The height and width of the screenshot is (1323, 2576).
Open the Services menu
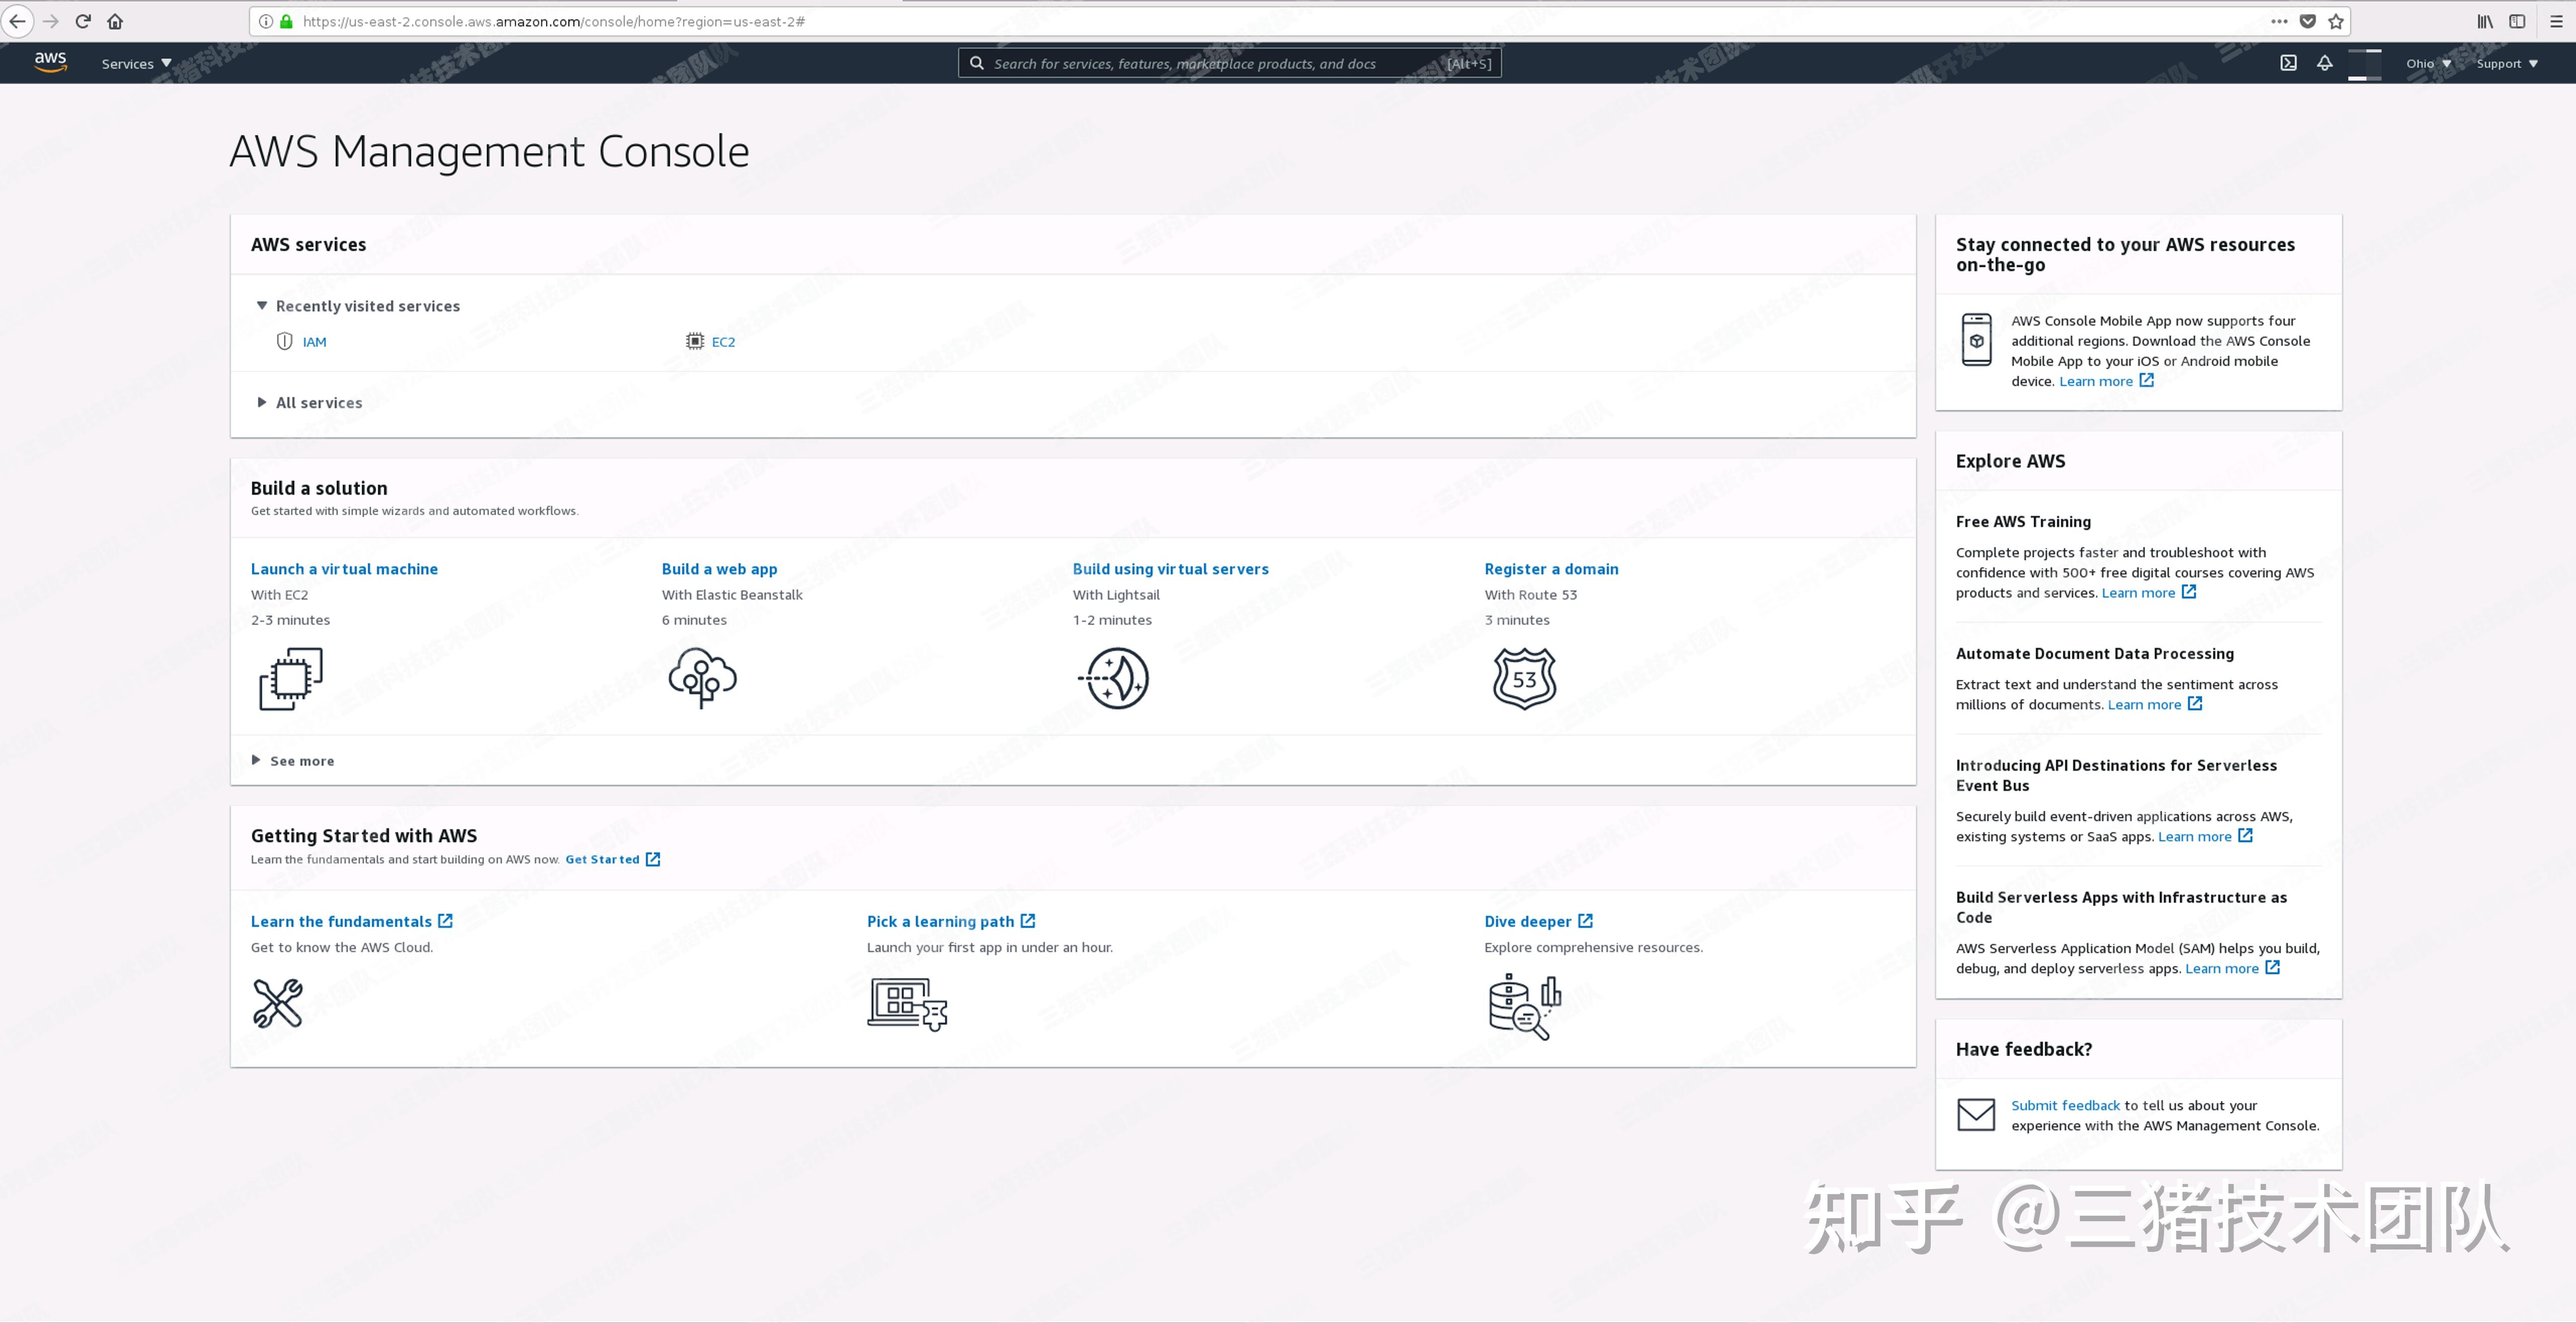pyautogui.click(x=136, y=63)
